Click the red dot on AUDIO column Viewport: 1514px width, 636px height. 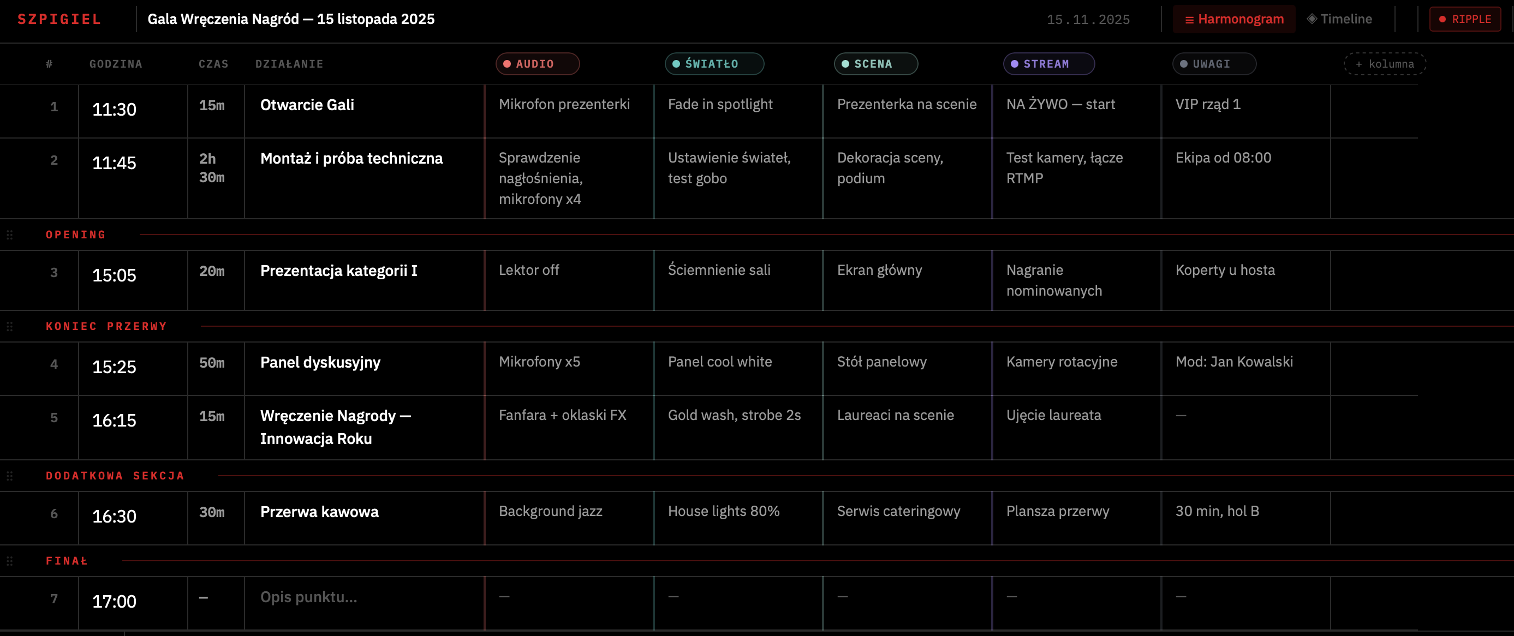(506, 64)
